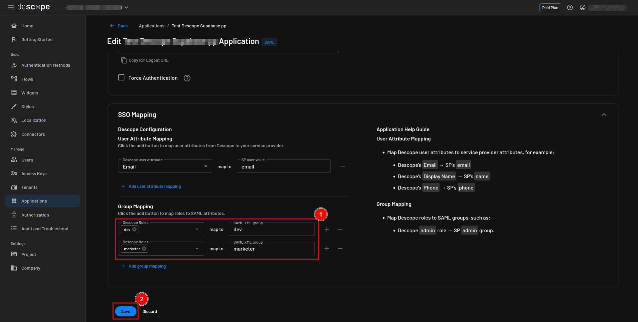Open the help question mark icon in header
638x322 pixels.
pos(570,7)
